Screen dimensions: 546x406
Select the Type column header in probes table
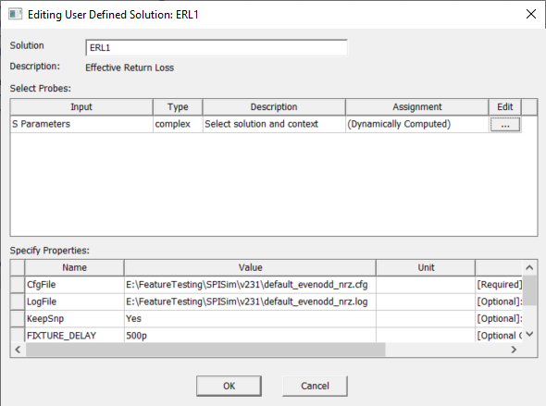178,106
